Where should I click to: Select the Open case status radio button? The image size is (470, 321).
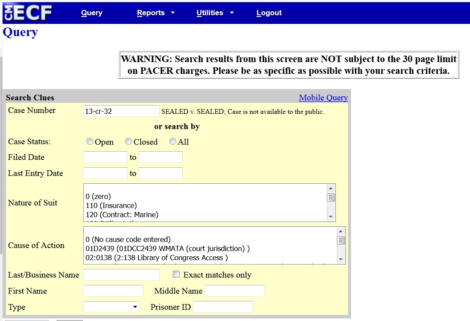[90, 142]
